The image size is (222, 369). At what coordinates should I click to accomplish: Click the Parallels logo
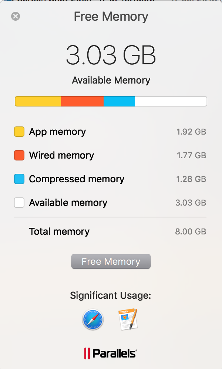pos(111,353)
